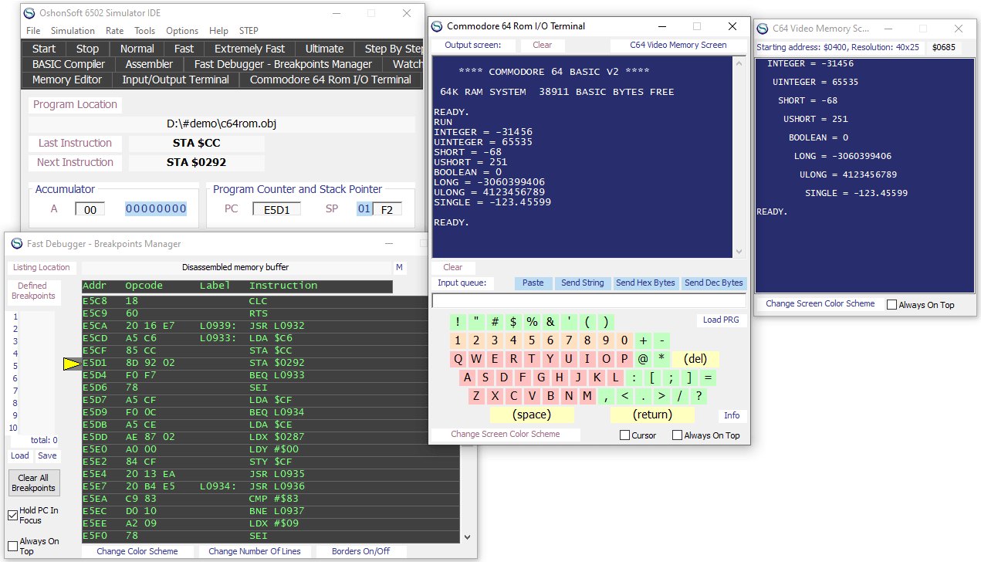Viewport: 981px width, 562px height.
Task: Click Change Screen Color Scheme in I/O Terminal
Action: [506, 434]
